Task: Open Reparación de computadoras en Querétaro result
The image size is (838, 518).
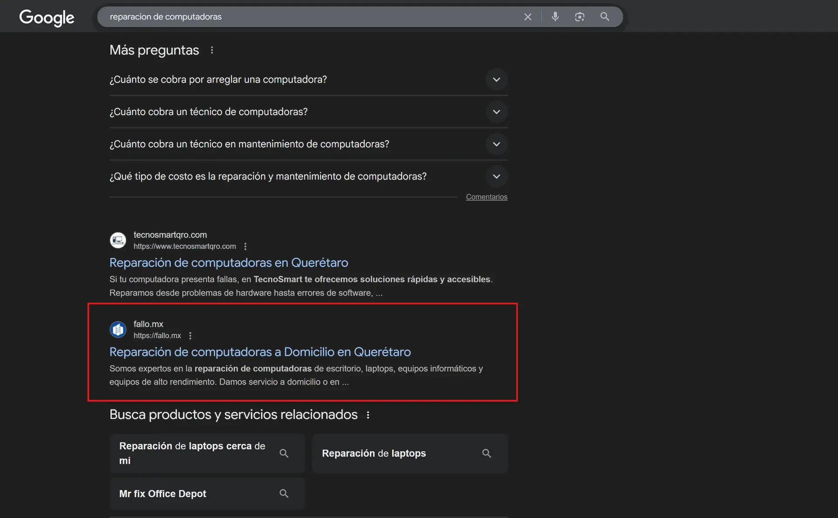Action: [229, 263]
